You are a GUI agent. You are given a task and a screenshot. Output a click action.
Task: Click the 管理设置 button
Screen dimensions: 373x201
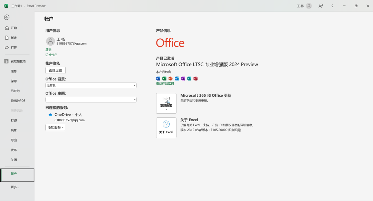(x=55, y=70)
